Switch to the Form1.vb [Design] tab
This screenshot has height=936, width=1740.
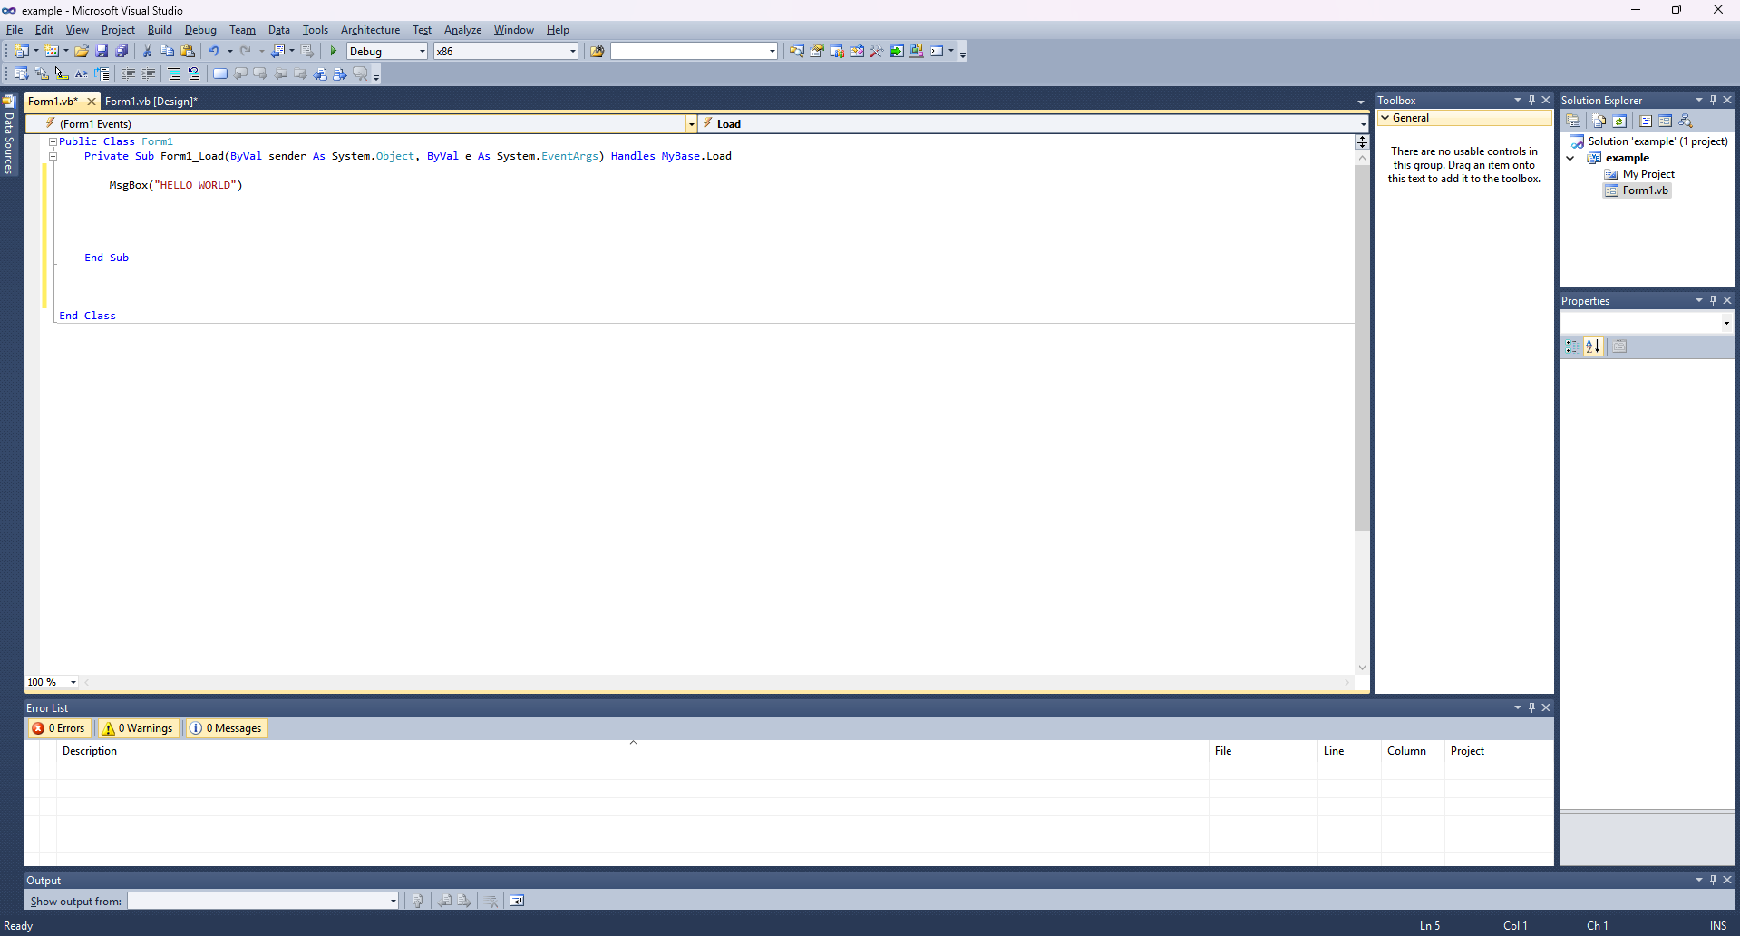(x=151, y=101)
